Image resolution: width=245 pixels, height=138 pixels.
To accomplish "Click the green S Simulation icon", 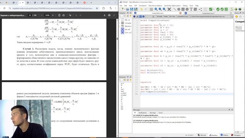I will coord(232,9).
